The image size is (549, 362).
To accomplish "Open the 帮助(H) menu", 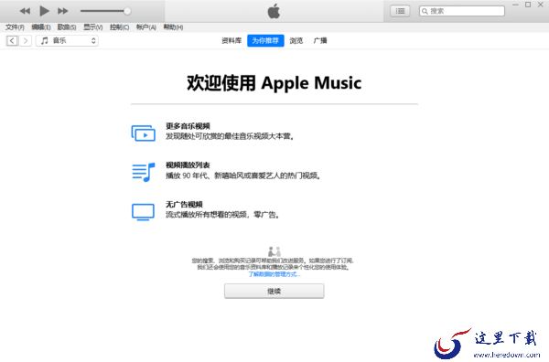I will click(x=173, y=27).
